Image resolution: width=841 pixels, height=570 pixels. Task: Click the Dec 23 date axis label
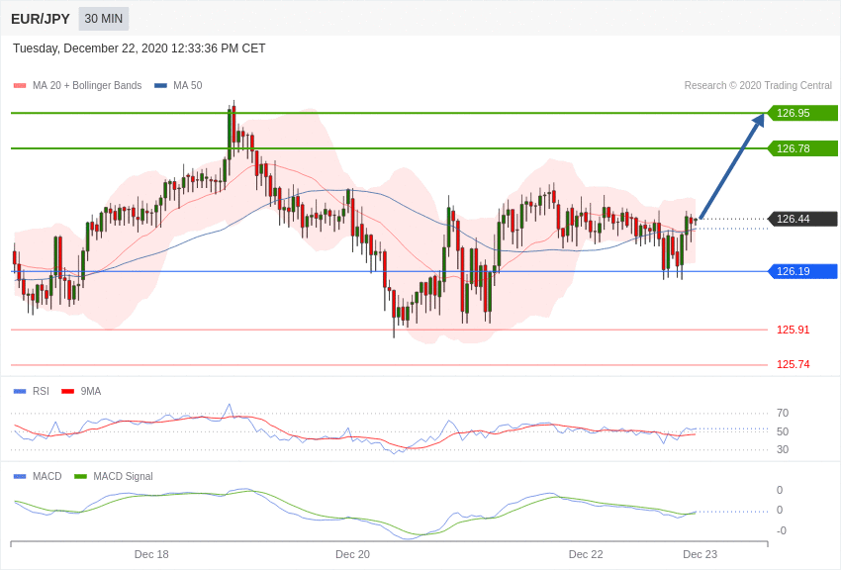700,554
